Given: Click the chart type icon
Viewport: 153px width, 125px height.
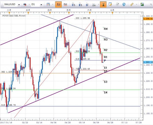Looking at the screenshot, I should (48, 4).
